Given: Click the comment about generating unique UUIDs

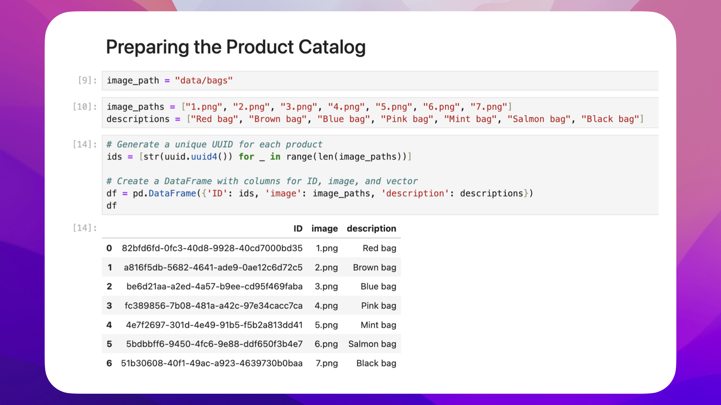Looking at the screenshot, I should click(214, 144).
